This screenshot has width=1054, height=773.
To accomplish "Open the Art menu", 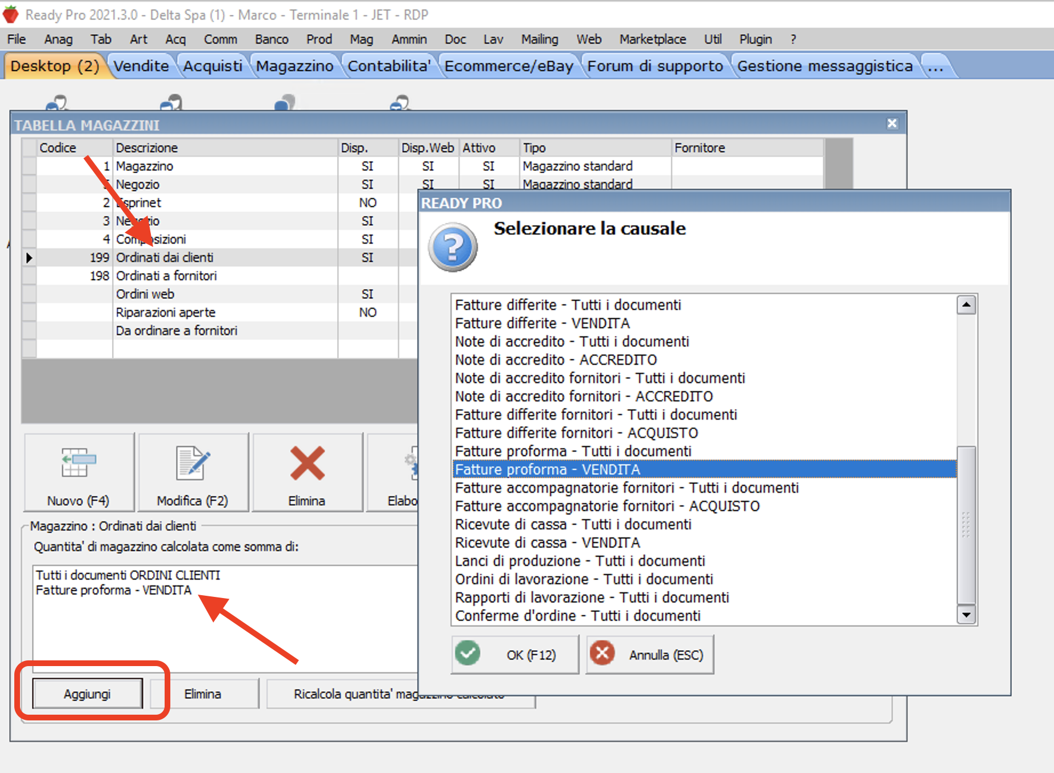I will pyautogui.click(x=138, y=39).
